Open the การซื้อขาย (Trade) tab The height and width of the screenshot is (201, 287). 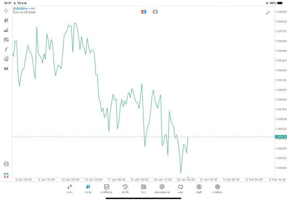tap(106, 188)
